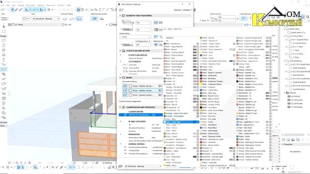This screenshot has height=174, width=310.
Task: Choose the polygonal geometry method icon
Action: (64, 19)
